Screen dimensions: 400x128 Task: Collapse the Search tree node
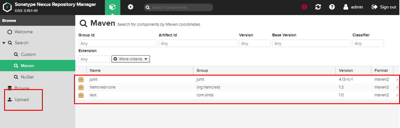pyautogui.click(x=4, y=43)
